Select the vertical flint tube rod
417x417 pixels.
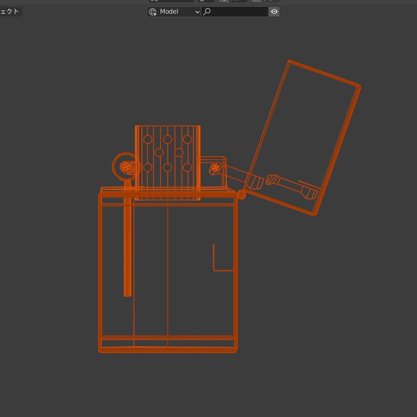tap(127, 244)
